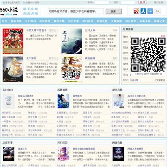
Task: Click the Weibo share icon
Action: [x=136, y=11]
